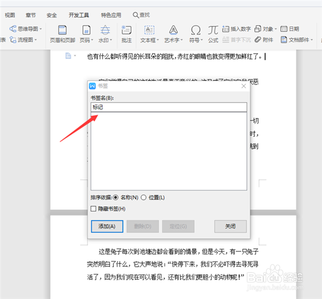The width and height of the screenshot is (322, 299).
Task: Click the text line starting 突然明白了什么
Action: click(172, 264)
